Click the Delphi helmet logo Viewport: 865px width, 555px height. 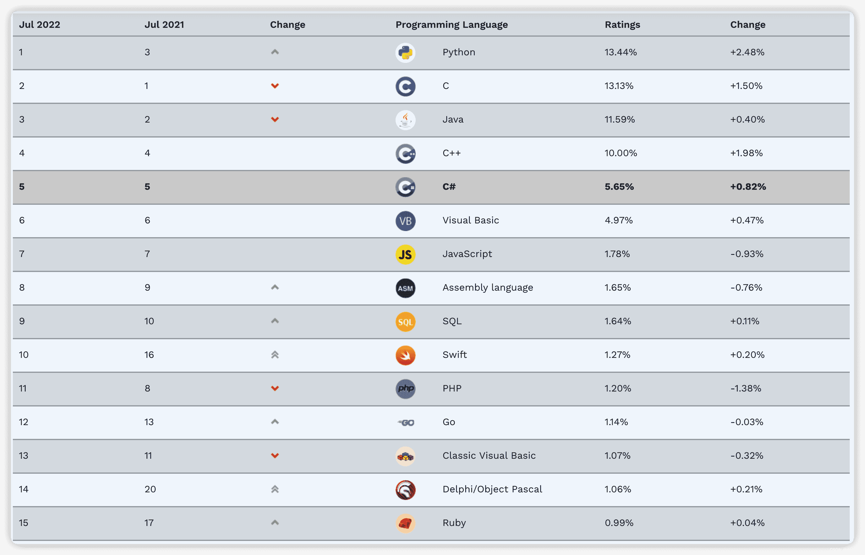[x=406, y=490]
